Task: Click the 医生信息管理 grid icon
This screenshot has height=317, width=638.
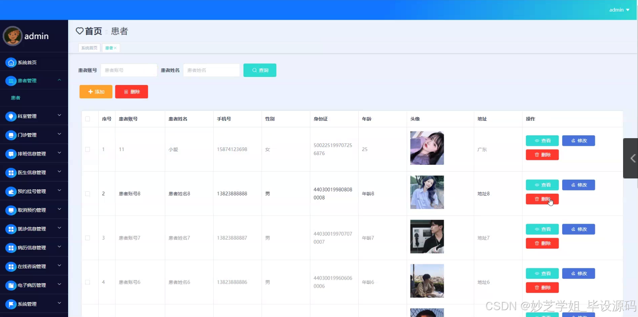Action: point(11,172)
